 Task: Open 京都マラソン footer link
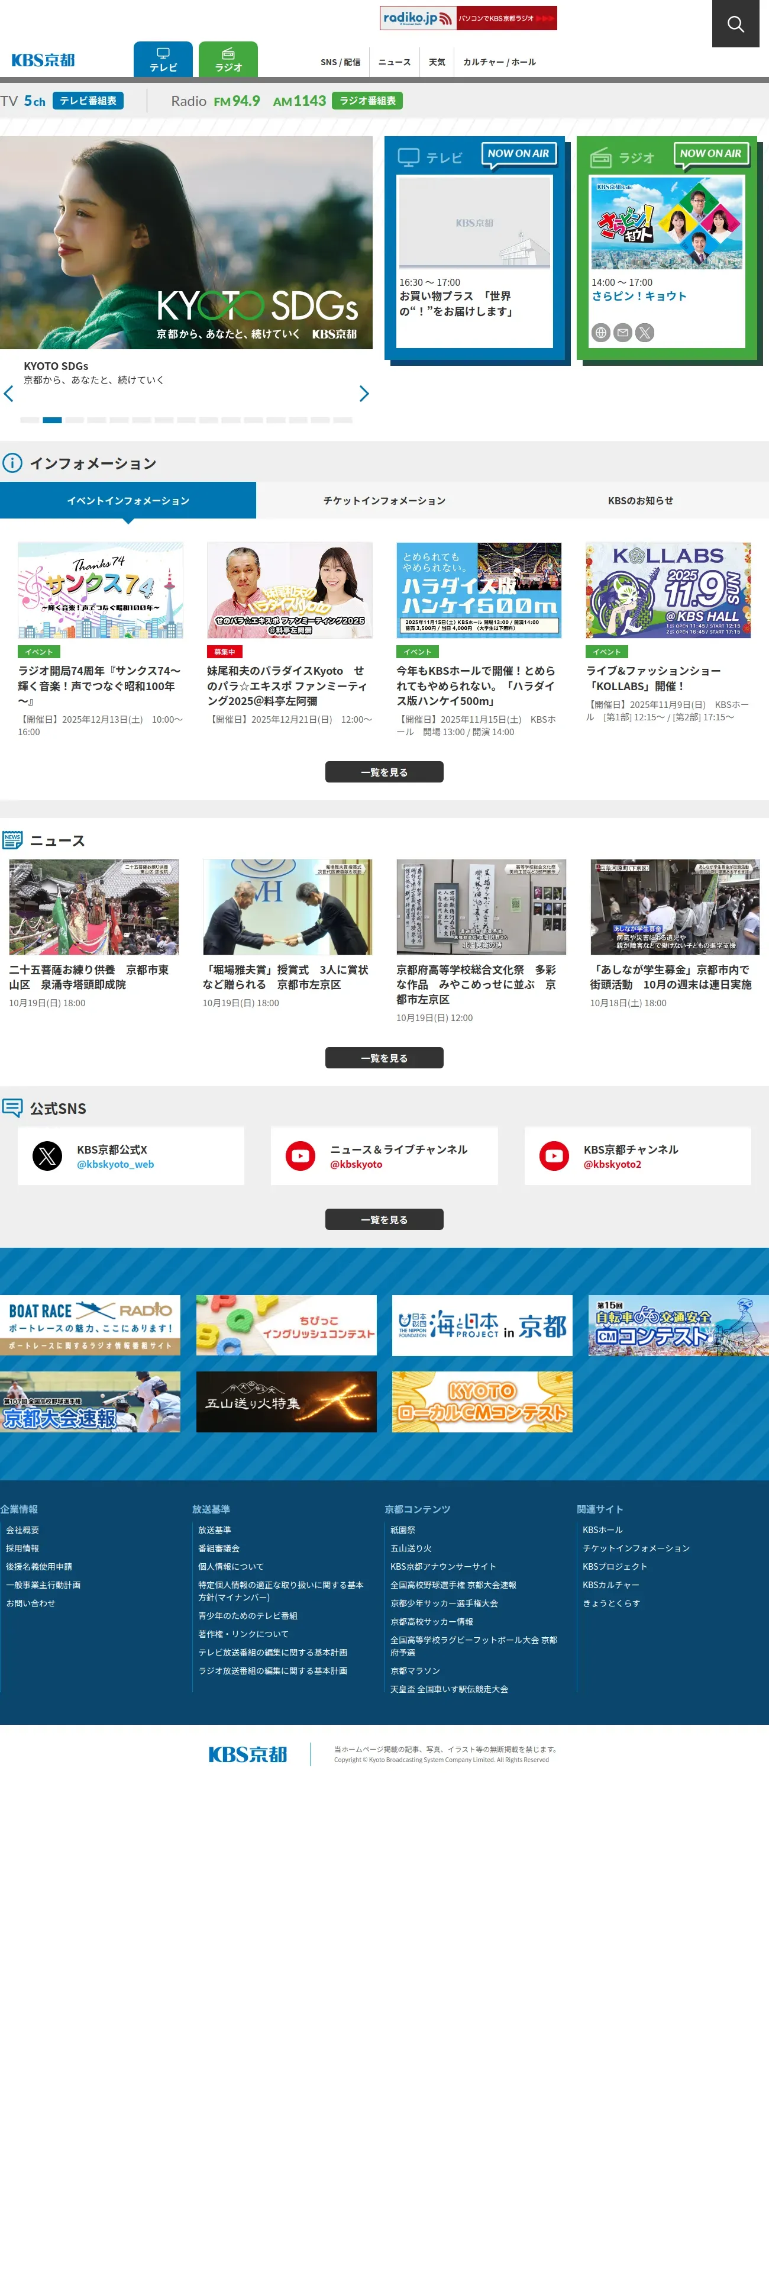click(x=415, y=1671)
